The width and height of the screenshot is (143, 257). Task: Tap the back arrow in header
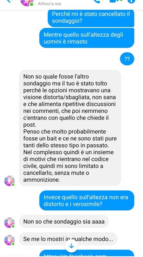point(10,1)
